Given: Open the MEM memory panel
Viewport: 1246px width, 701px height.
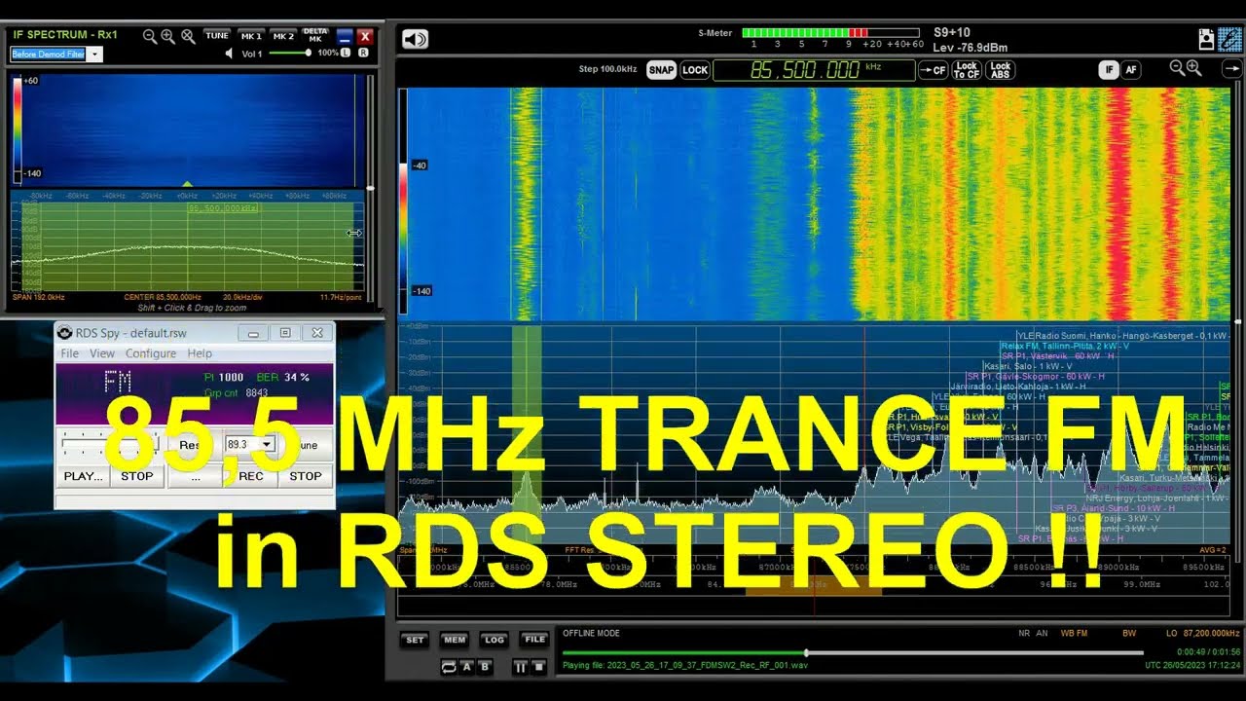Looking at the screenshot, I should [x=455, y=640].
